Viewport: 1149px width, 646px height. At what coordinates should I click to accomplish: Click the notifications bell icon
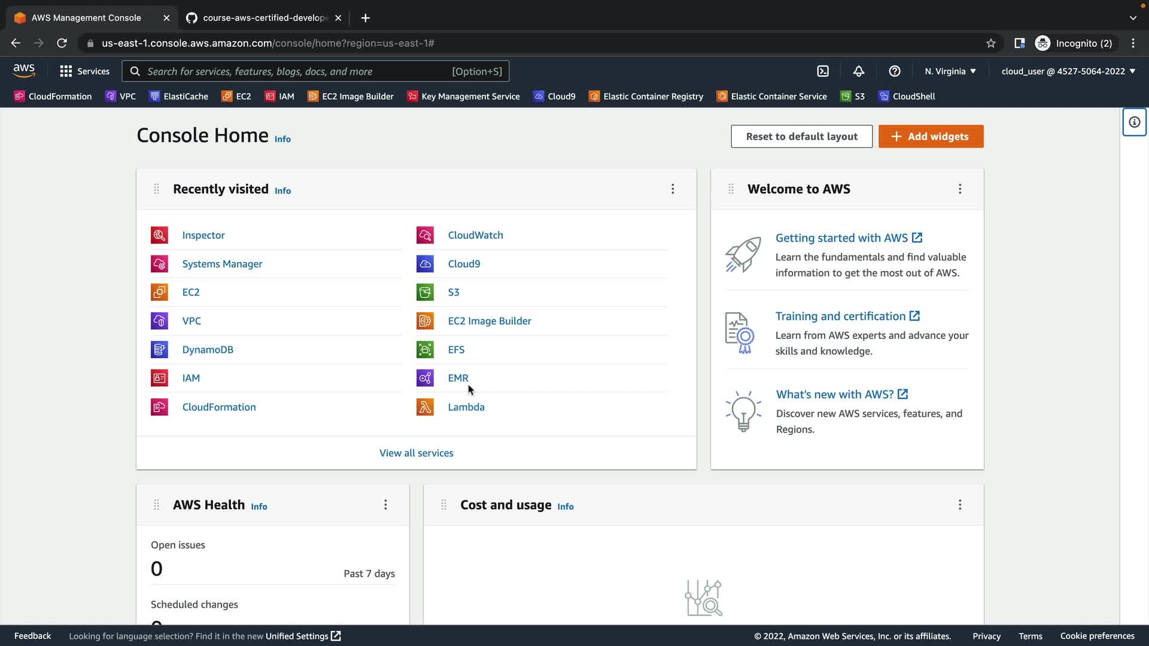858,71
